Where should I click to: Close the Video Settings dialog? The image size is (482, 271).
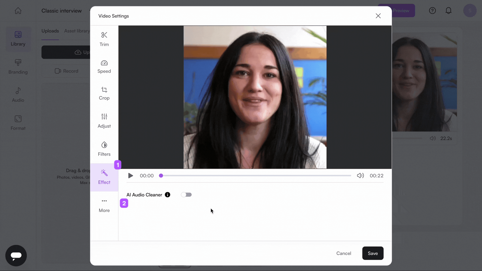(x=378, y=16)
